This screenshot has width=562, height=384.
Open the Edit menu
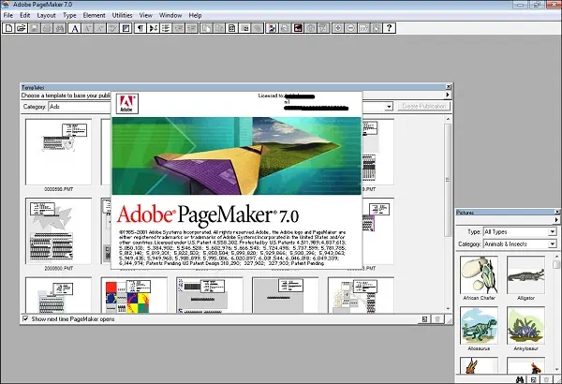pos(25,15)
